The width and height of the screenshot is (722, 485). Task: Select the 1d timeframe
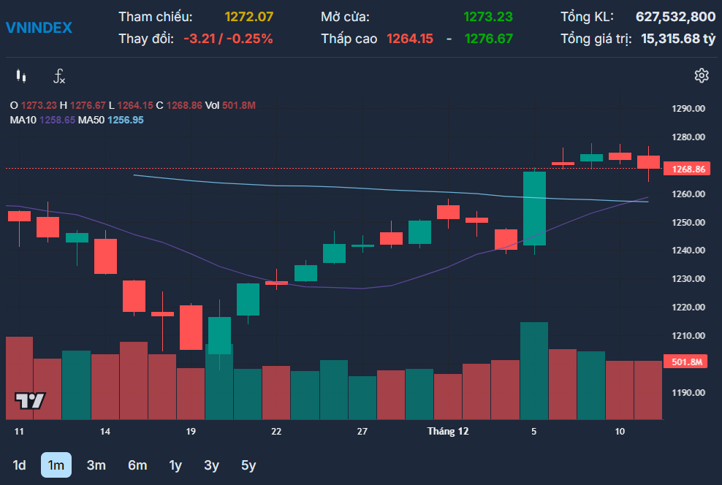coord(20,465)
